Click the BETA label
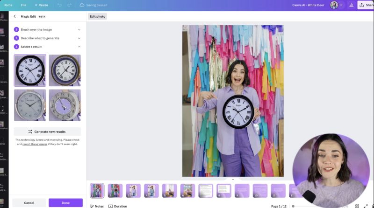374x208 pixels. tap(42, 17)
